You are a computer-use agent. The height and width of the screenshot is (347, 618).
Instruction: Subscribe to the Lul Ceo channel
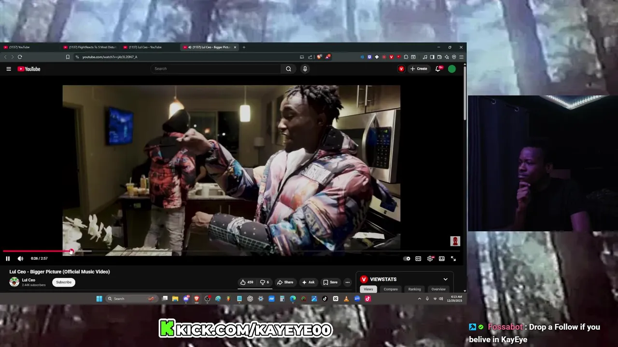(x=64, y=282)
